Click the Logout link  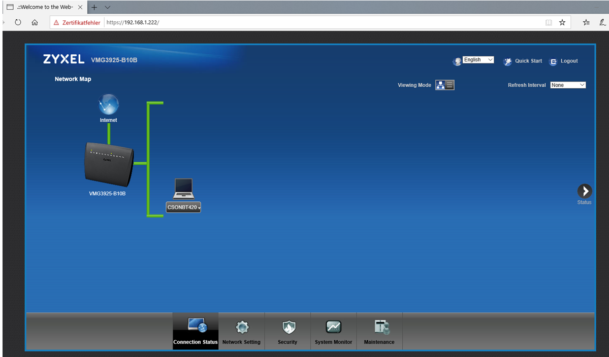pos(569,61)
